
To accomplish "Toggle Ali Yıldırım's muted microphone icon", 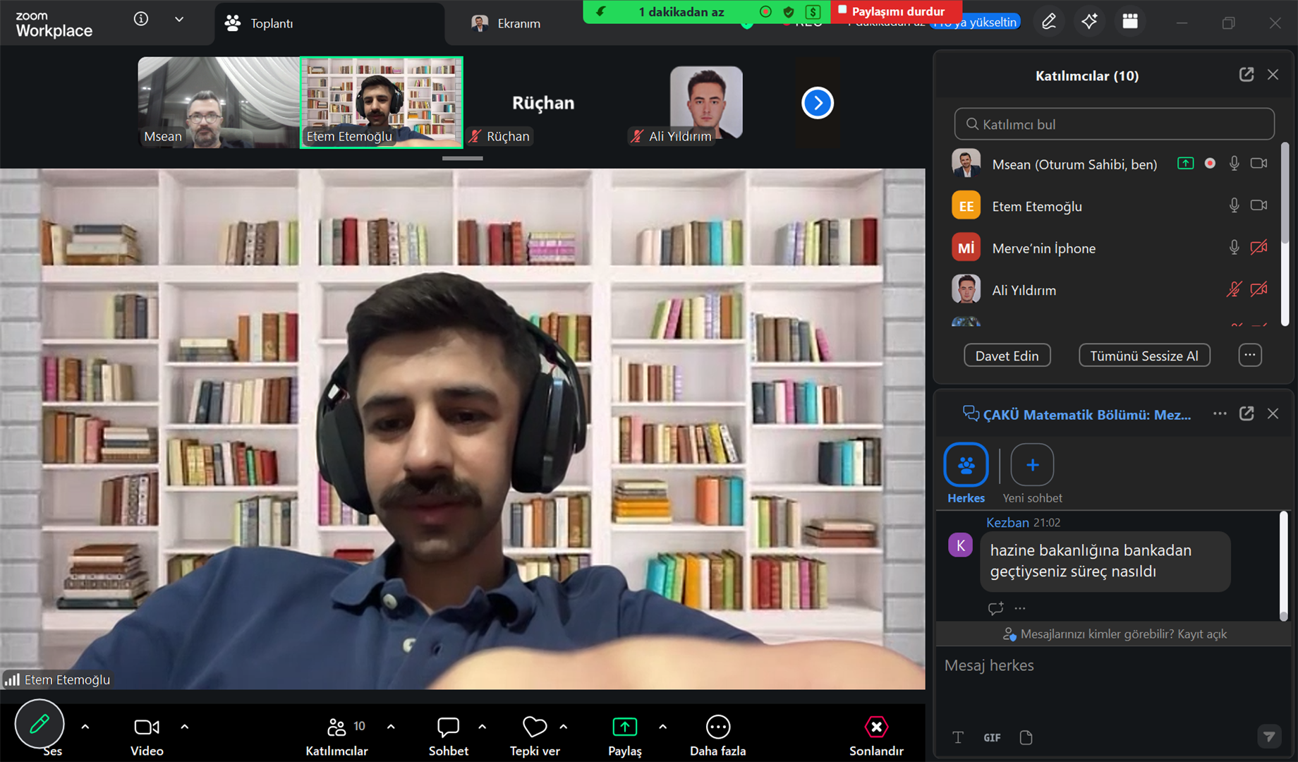I will [1234, 289].
